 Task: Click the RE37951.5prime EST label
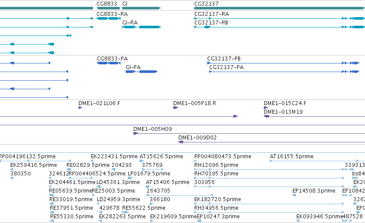[72, 208]
